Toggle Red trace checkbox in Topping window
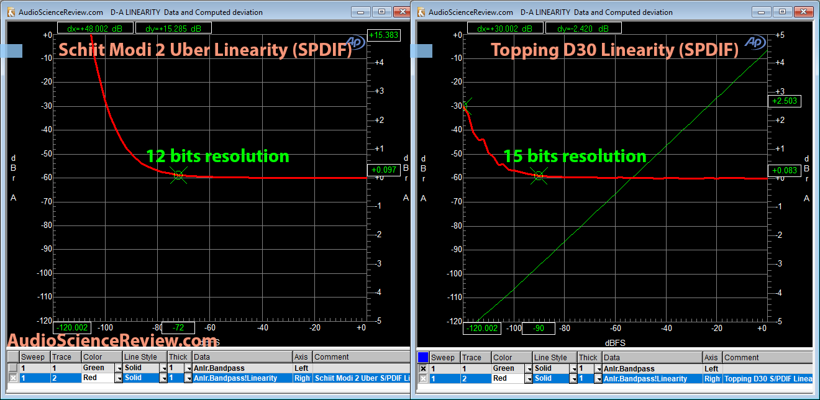Screen dimensions: 820x400 coord(423,378)
